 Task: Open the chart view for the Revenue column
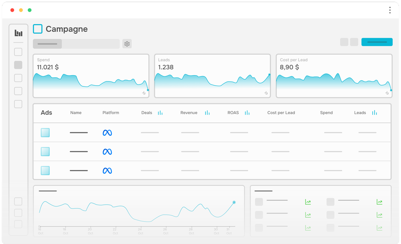207,113
